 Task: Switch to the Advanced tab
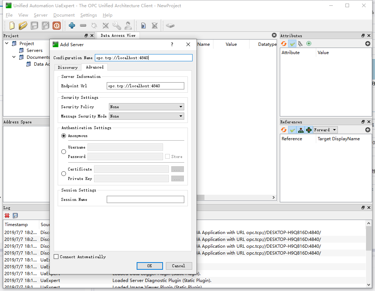click(95, 67)
